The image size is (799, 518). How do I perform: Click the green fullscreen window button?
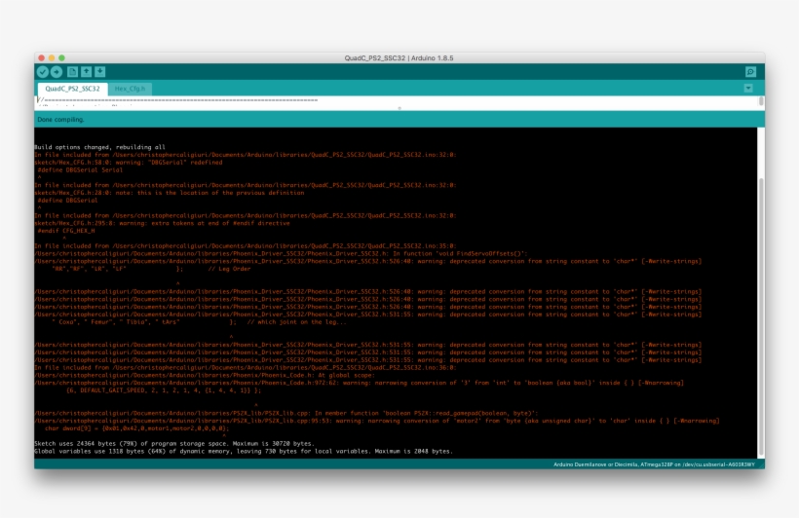(x=61, y=58)
